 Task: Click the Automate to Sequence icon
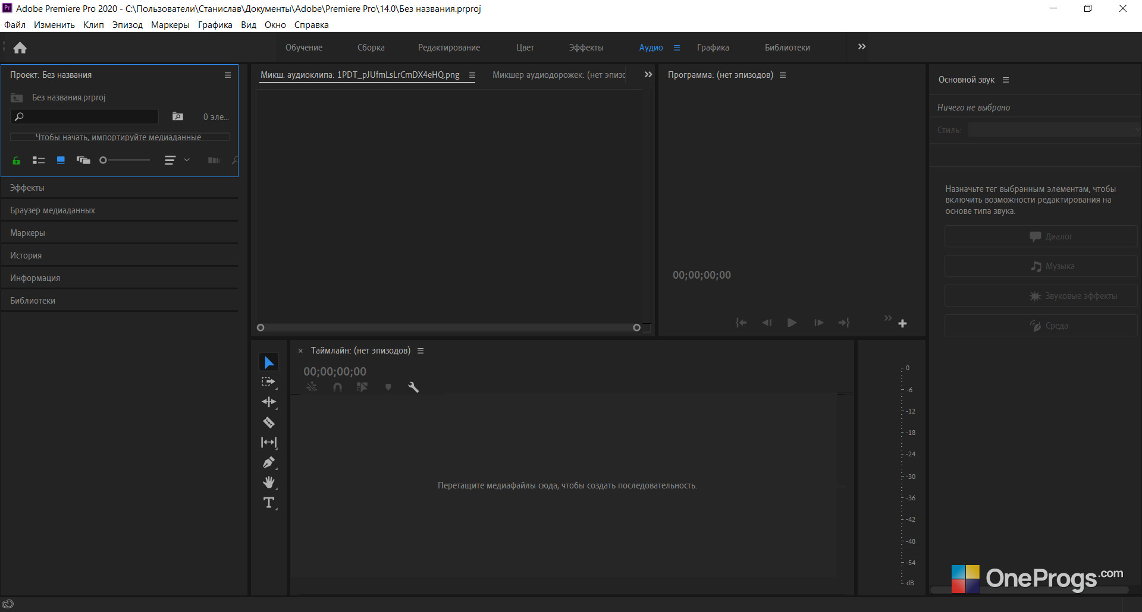[214, 160]
